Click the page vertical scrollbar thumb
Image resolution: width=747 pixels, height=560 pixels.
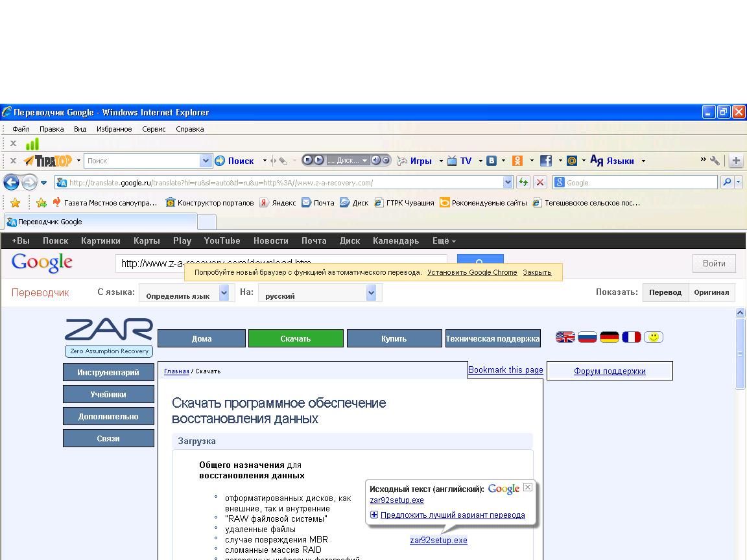click(740, 353)
